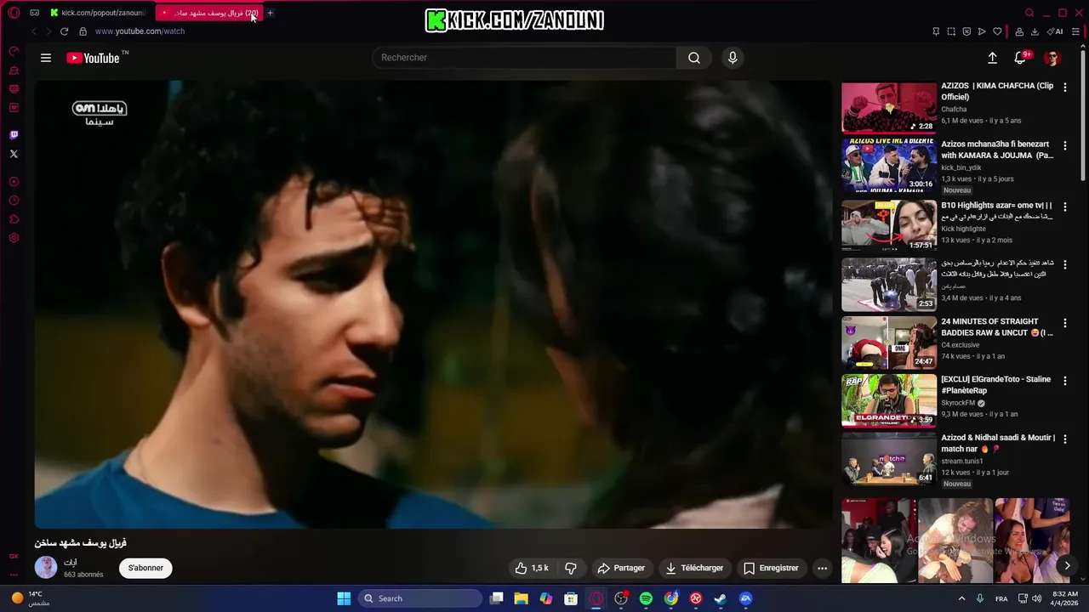Open options for B10 Highlights video

tap(1065, 207)
